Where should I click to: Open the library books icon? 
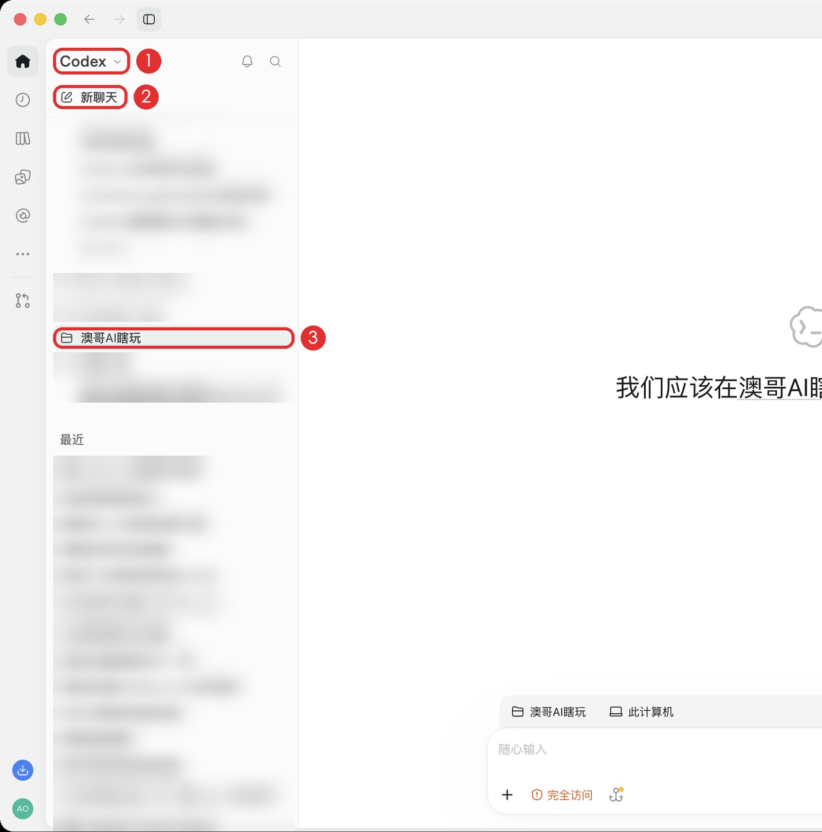pyautogui.click(x=23, y=139)
